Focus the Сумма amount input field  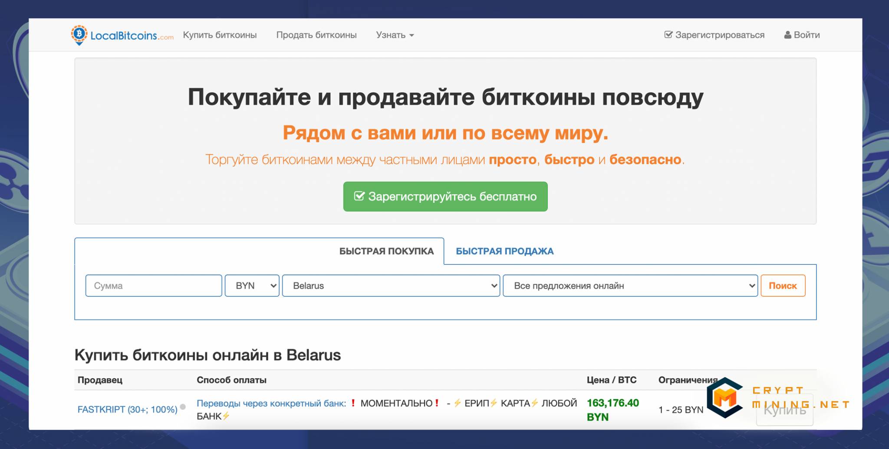coord(154,286)
